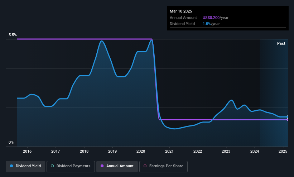Click the 2023 x-axis year label

coord(226,151)
